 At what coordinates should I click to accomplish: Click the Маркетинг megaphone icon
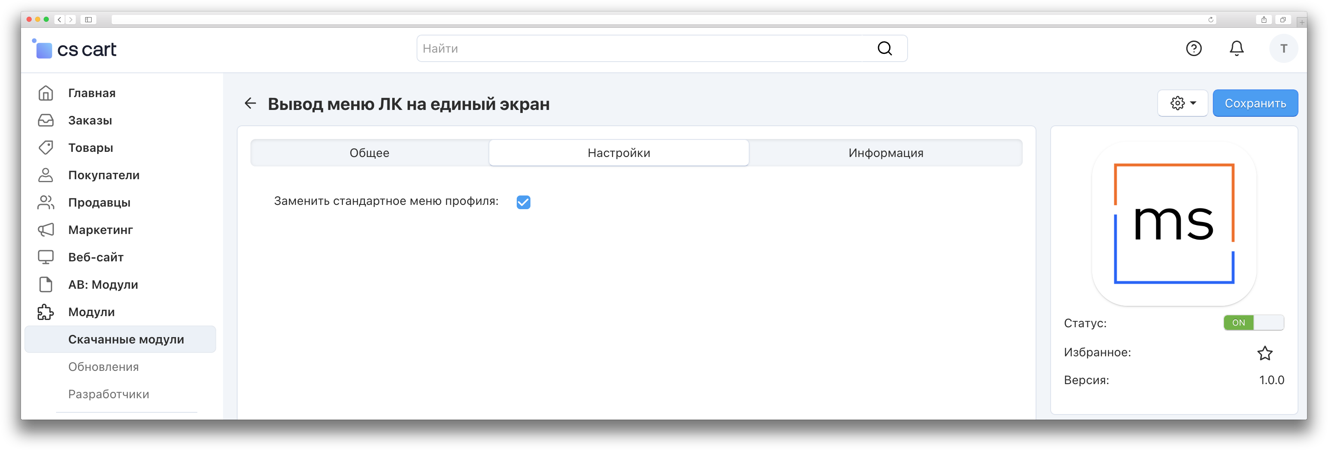coord(46,230)
